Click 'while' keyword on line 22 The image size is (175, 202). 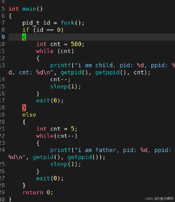click(45, 136)
